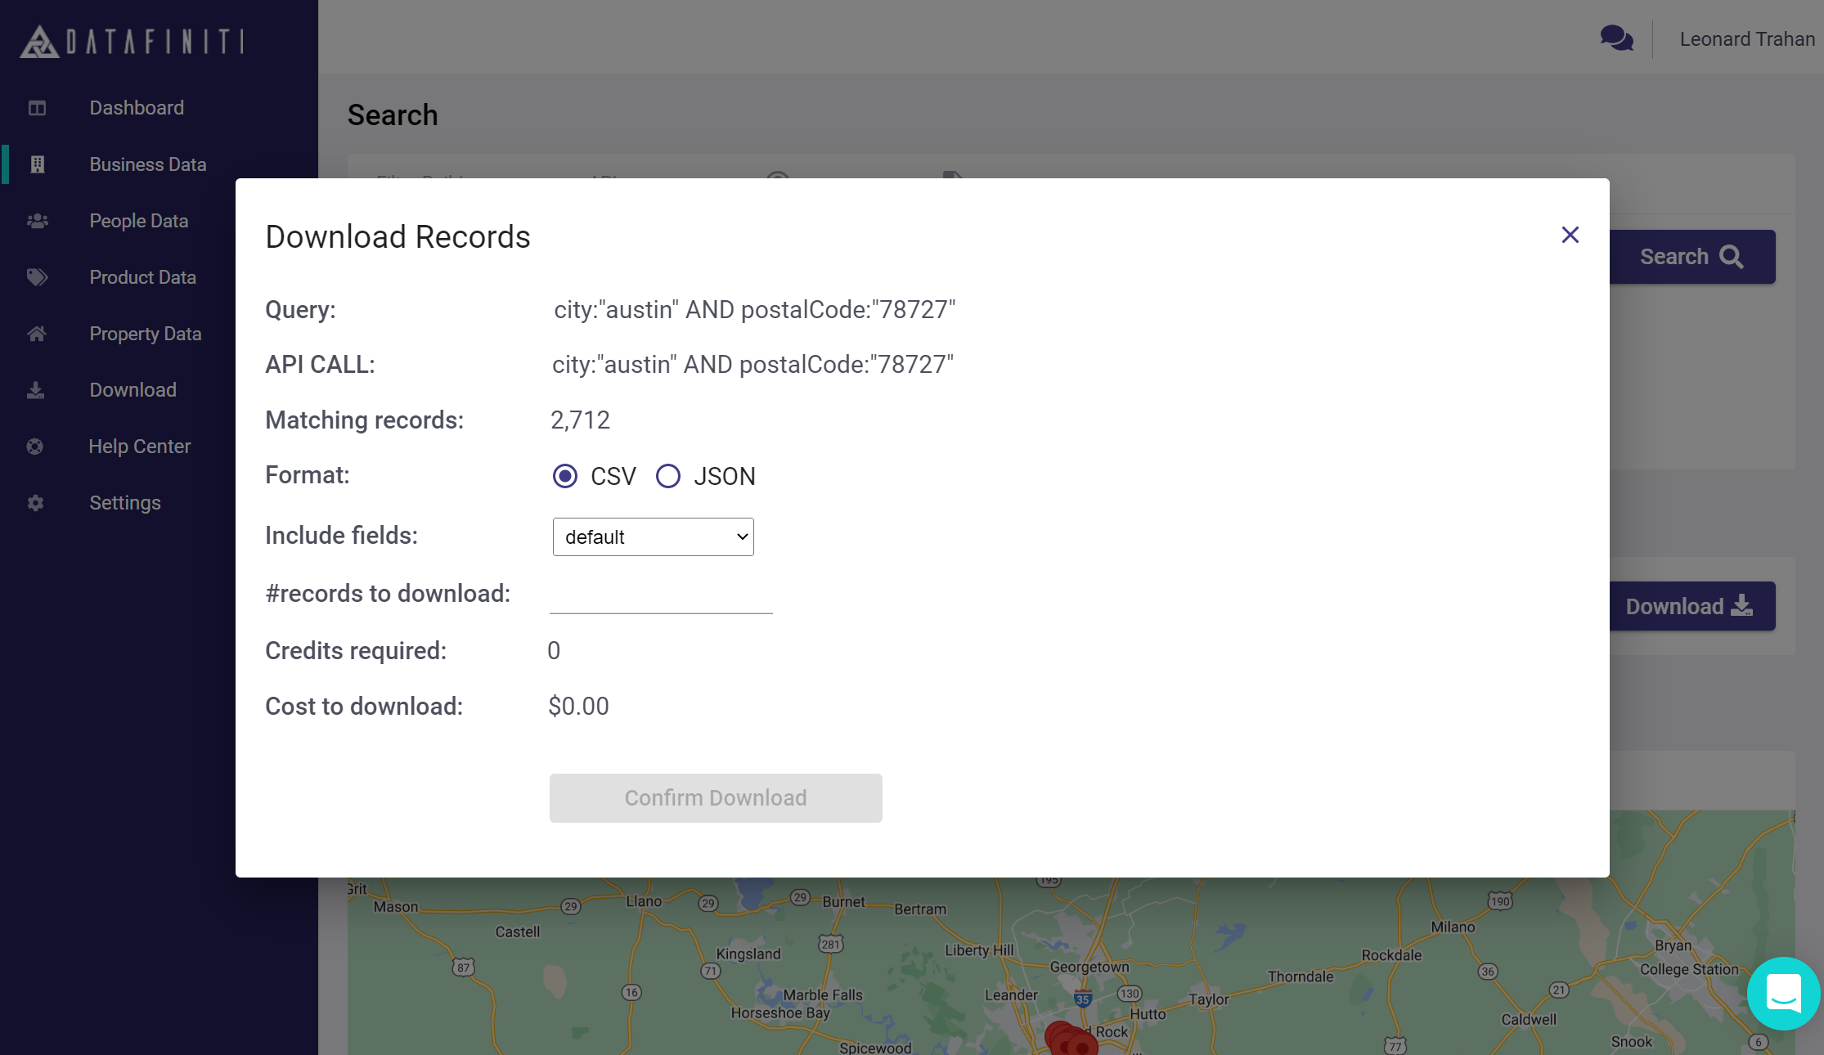Click the Search button with magnifier
1824x1055 pixels.
click(1691, 257)
